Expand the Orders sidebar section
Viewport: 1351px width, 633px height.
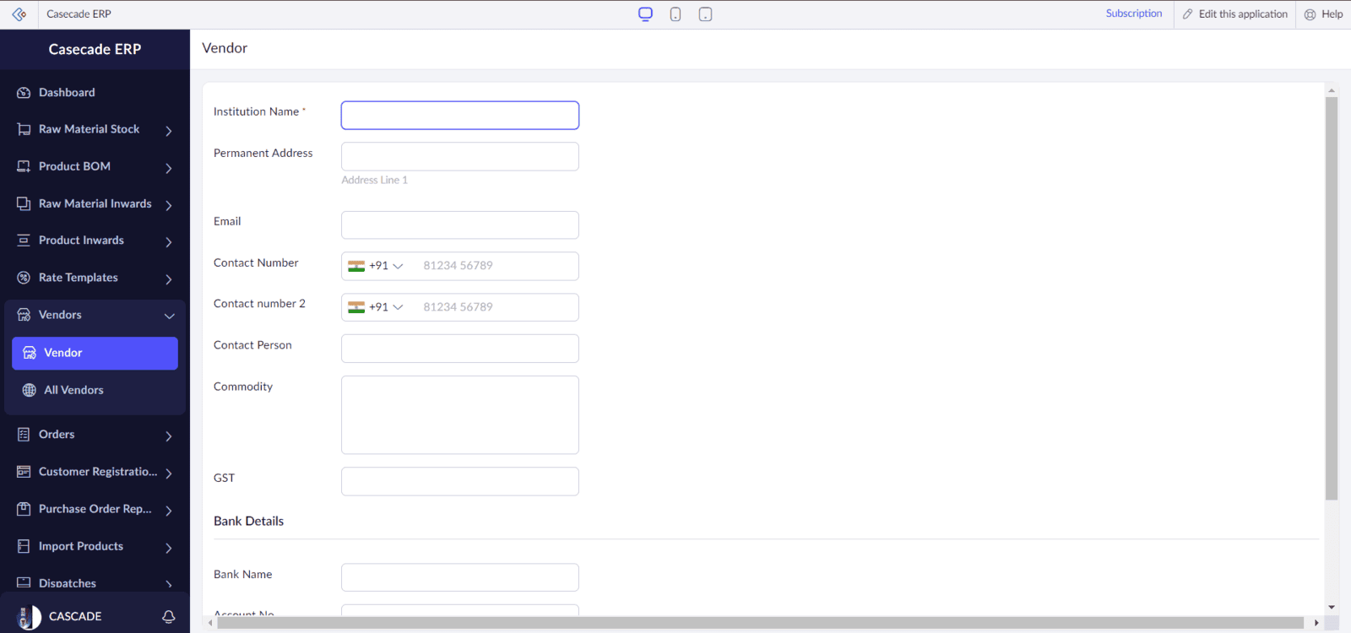tap(169, 436)
